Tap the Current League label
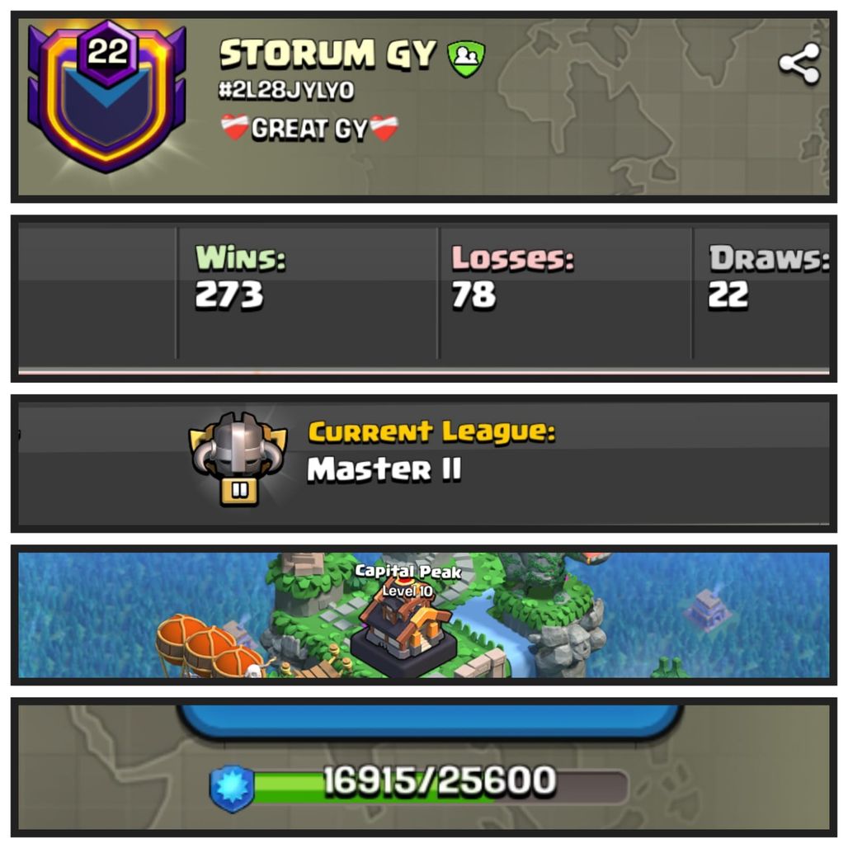The image size is (848, 848). (431, 432)
